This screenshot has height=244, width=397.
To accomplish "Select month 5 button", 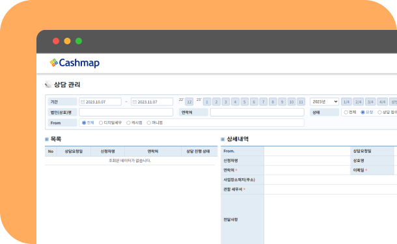I will 244,102.
